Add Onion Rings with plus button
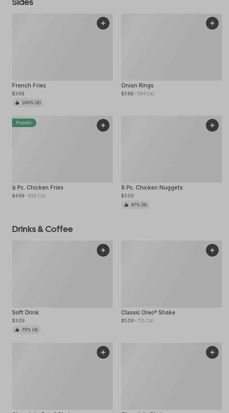229x413 pixels. tap(212, 23)
